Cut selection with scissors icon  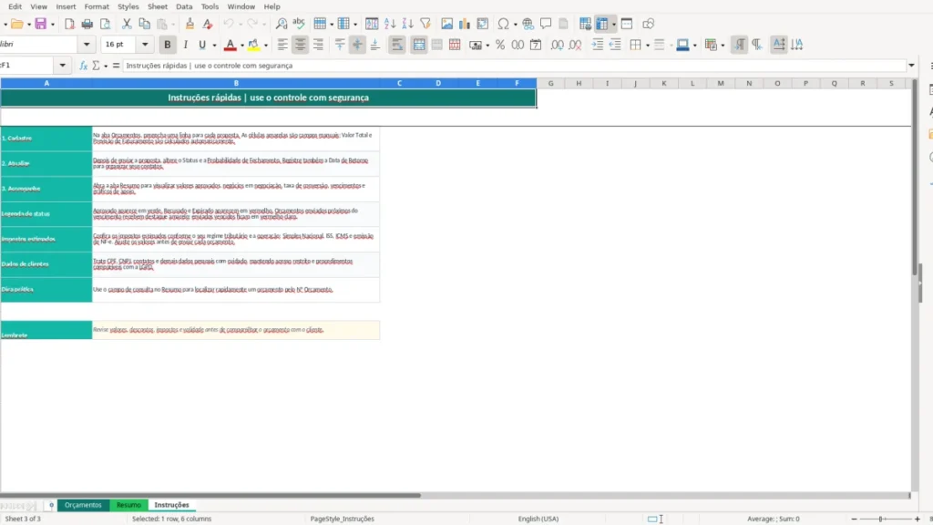(127, 24)
